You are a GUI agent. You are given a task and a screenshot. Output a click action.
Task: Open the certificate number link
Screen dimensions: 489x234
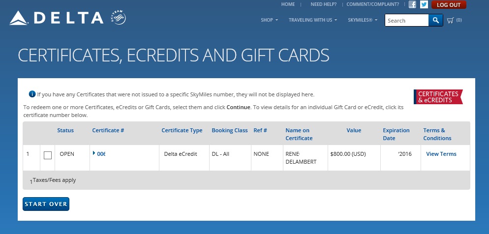coord(101,154)
